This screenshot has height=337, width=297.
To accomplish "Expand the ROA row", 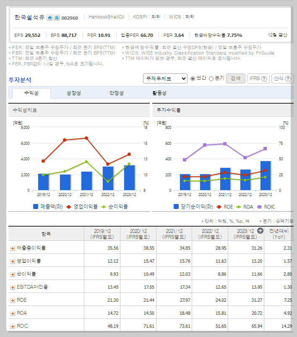I will click(13, 313).
